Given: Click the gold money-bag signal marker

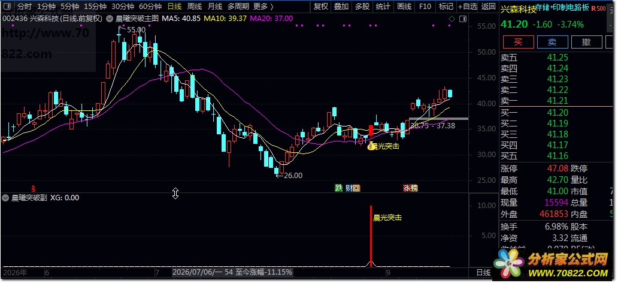Looking at the screenshot, I should pos(371,146).
